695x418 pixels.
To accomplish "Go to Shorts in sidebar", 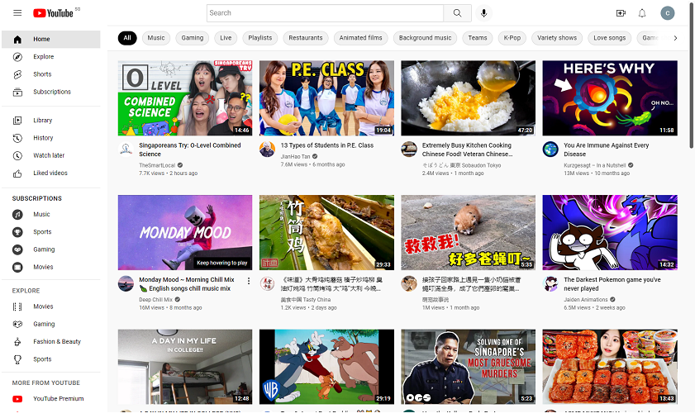I will 42,74.
